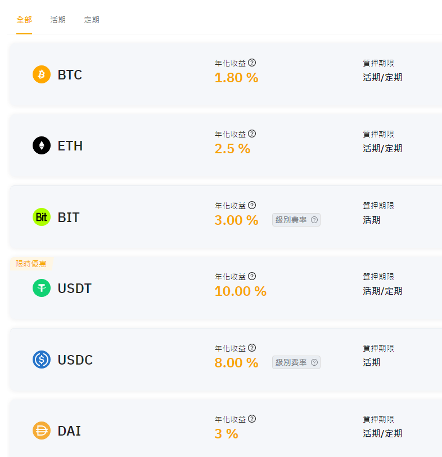This screenshot has height=457, width=442.
Task: Select the ETH 2.5 % yield value
Action: click(232, 149)
